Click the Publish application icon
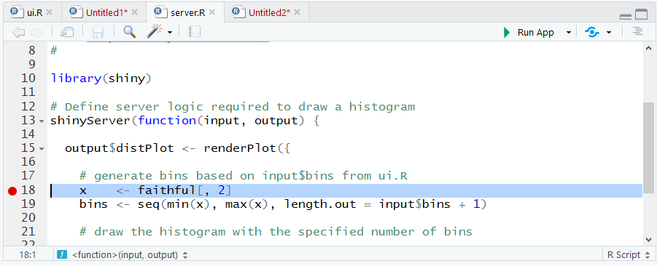 coord(591,33)
